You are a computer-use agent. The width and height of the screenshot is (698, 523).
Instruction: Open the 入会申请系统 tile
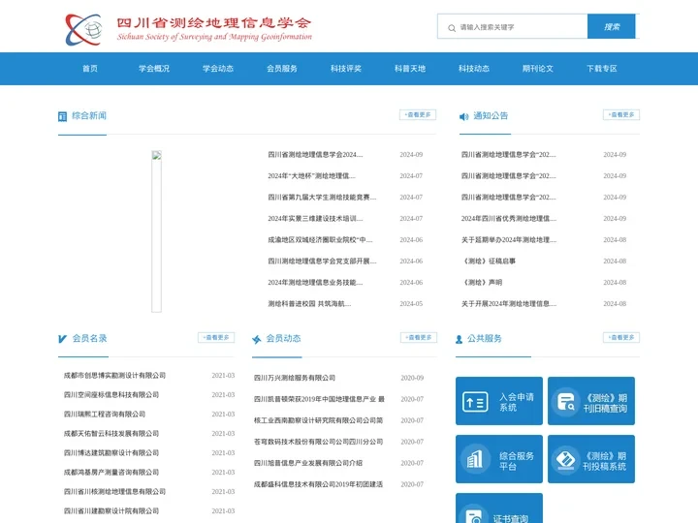click(499, 401)
